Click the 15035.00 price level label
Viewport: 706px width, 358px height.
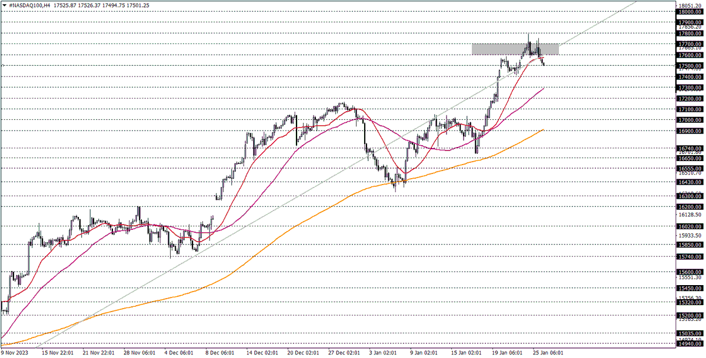click(x=690, y=333)
